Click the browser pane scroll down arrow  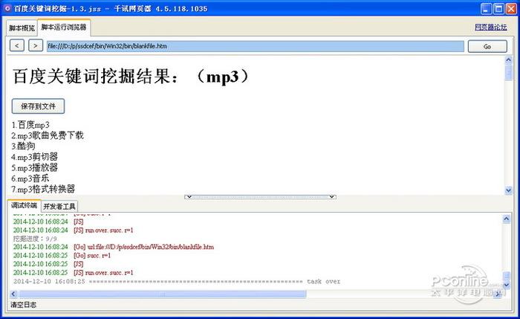(x=508, y=190)
